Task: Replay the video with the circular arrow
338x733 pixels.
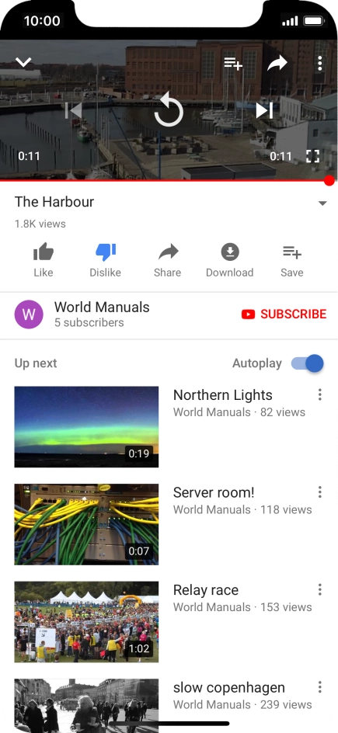Action: point(169,109)
